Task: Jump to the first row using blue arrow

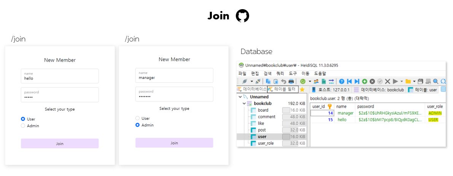Action: [349, 81]
